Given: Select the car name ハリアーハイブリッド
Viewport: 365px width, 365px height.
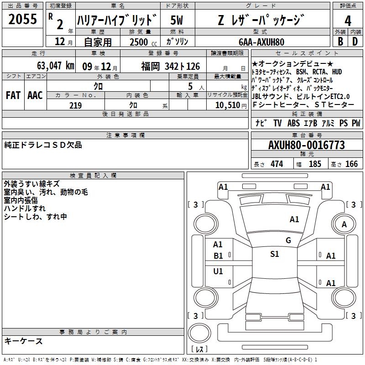Looking at the screenshot, I should pos(117,20).
